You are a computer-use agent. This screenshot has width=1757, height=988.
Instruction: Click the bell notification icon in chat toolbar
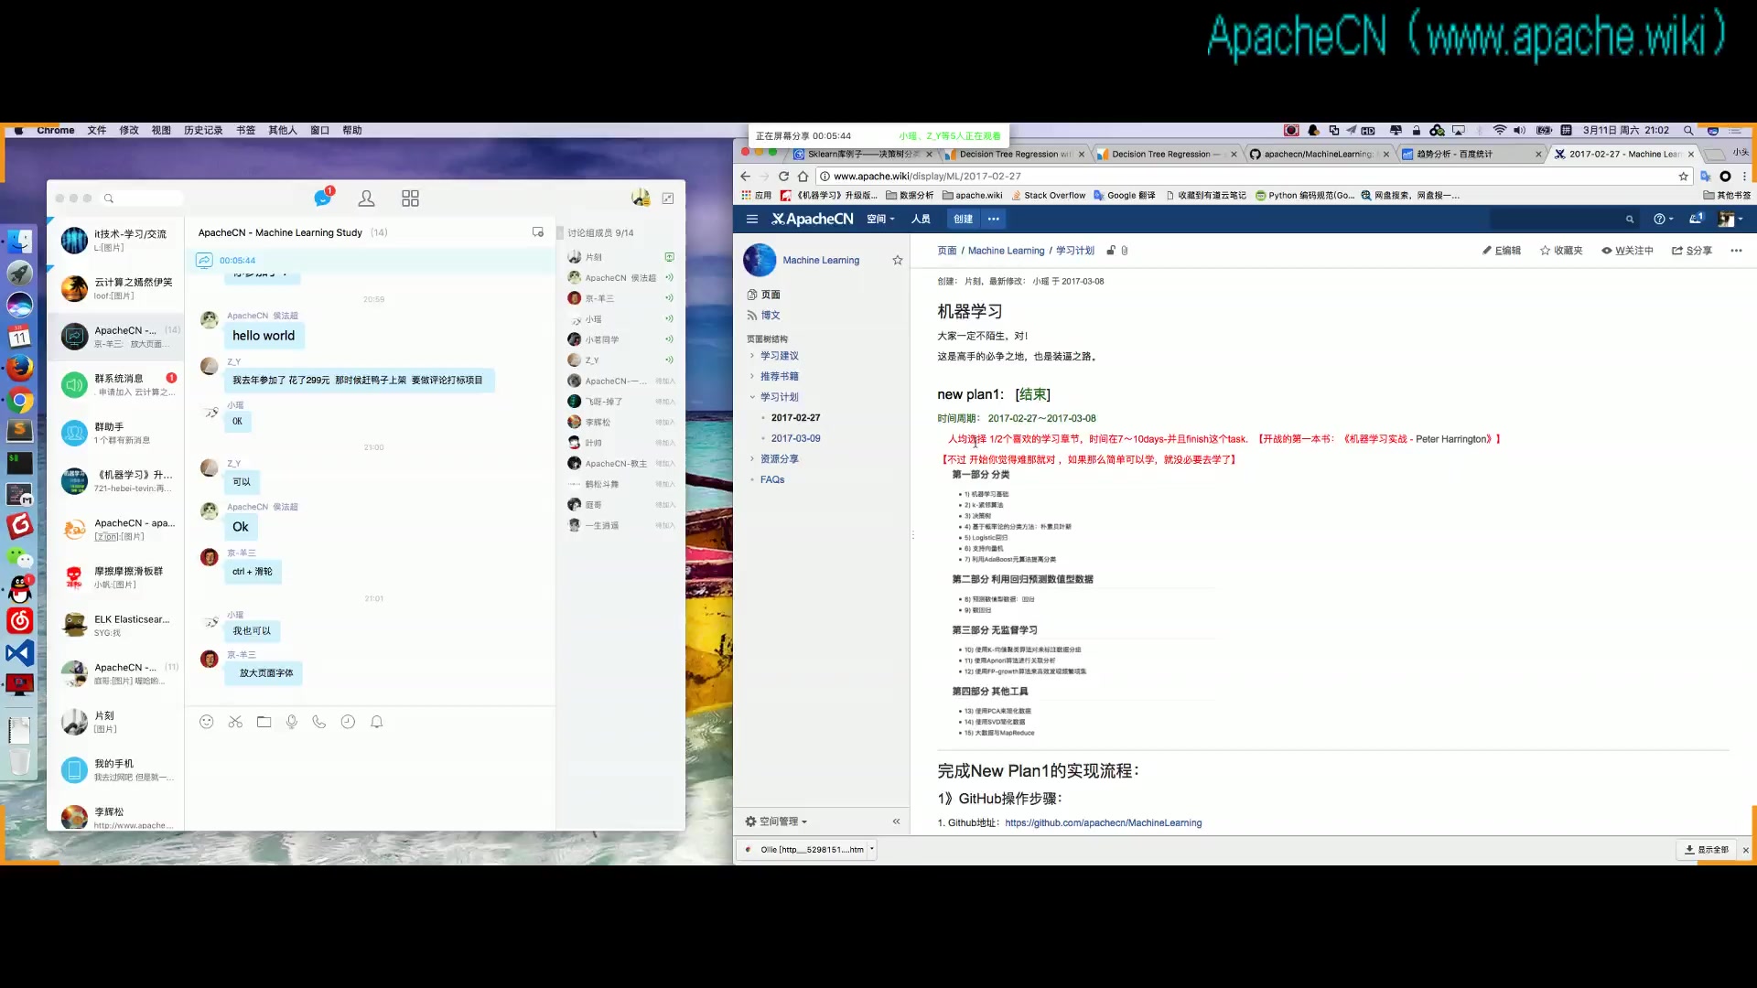coord(376,722)
